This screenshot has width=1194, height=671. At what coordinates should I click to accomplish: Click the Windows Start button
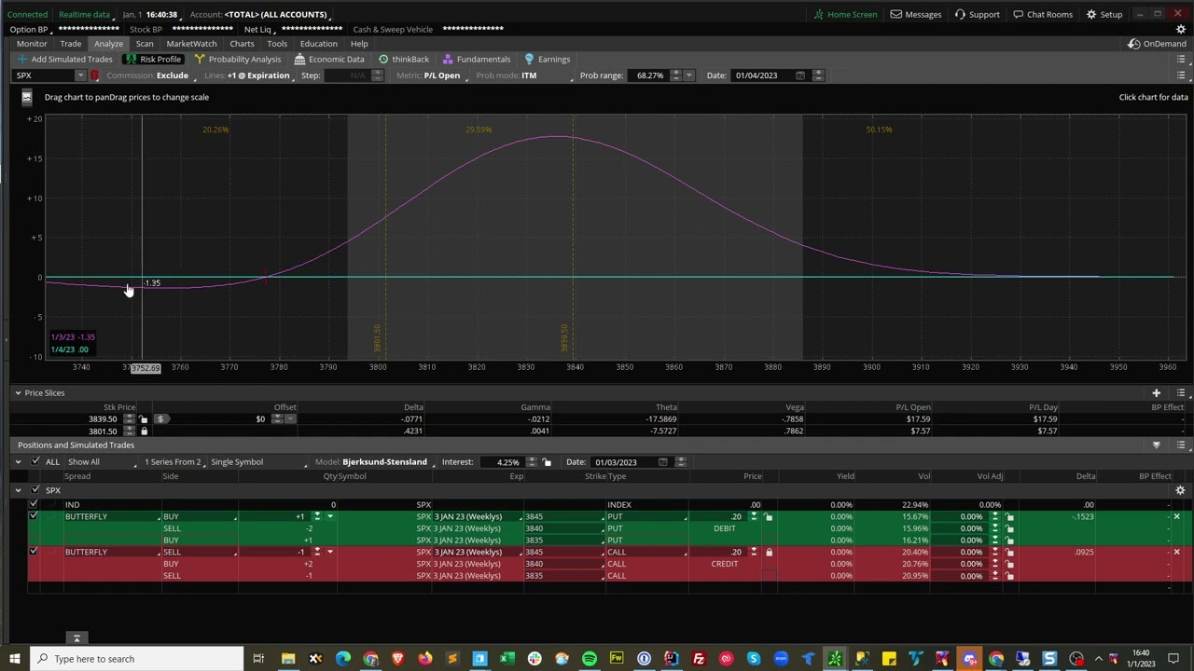tap(14, 659)
